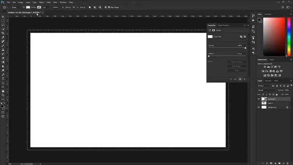This screenshot has height=165, width=293.
Task: Select the Lasso tool
Action: (x=3, y=25)
